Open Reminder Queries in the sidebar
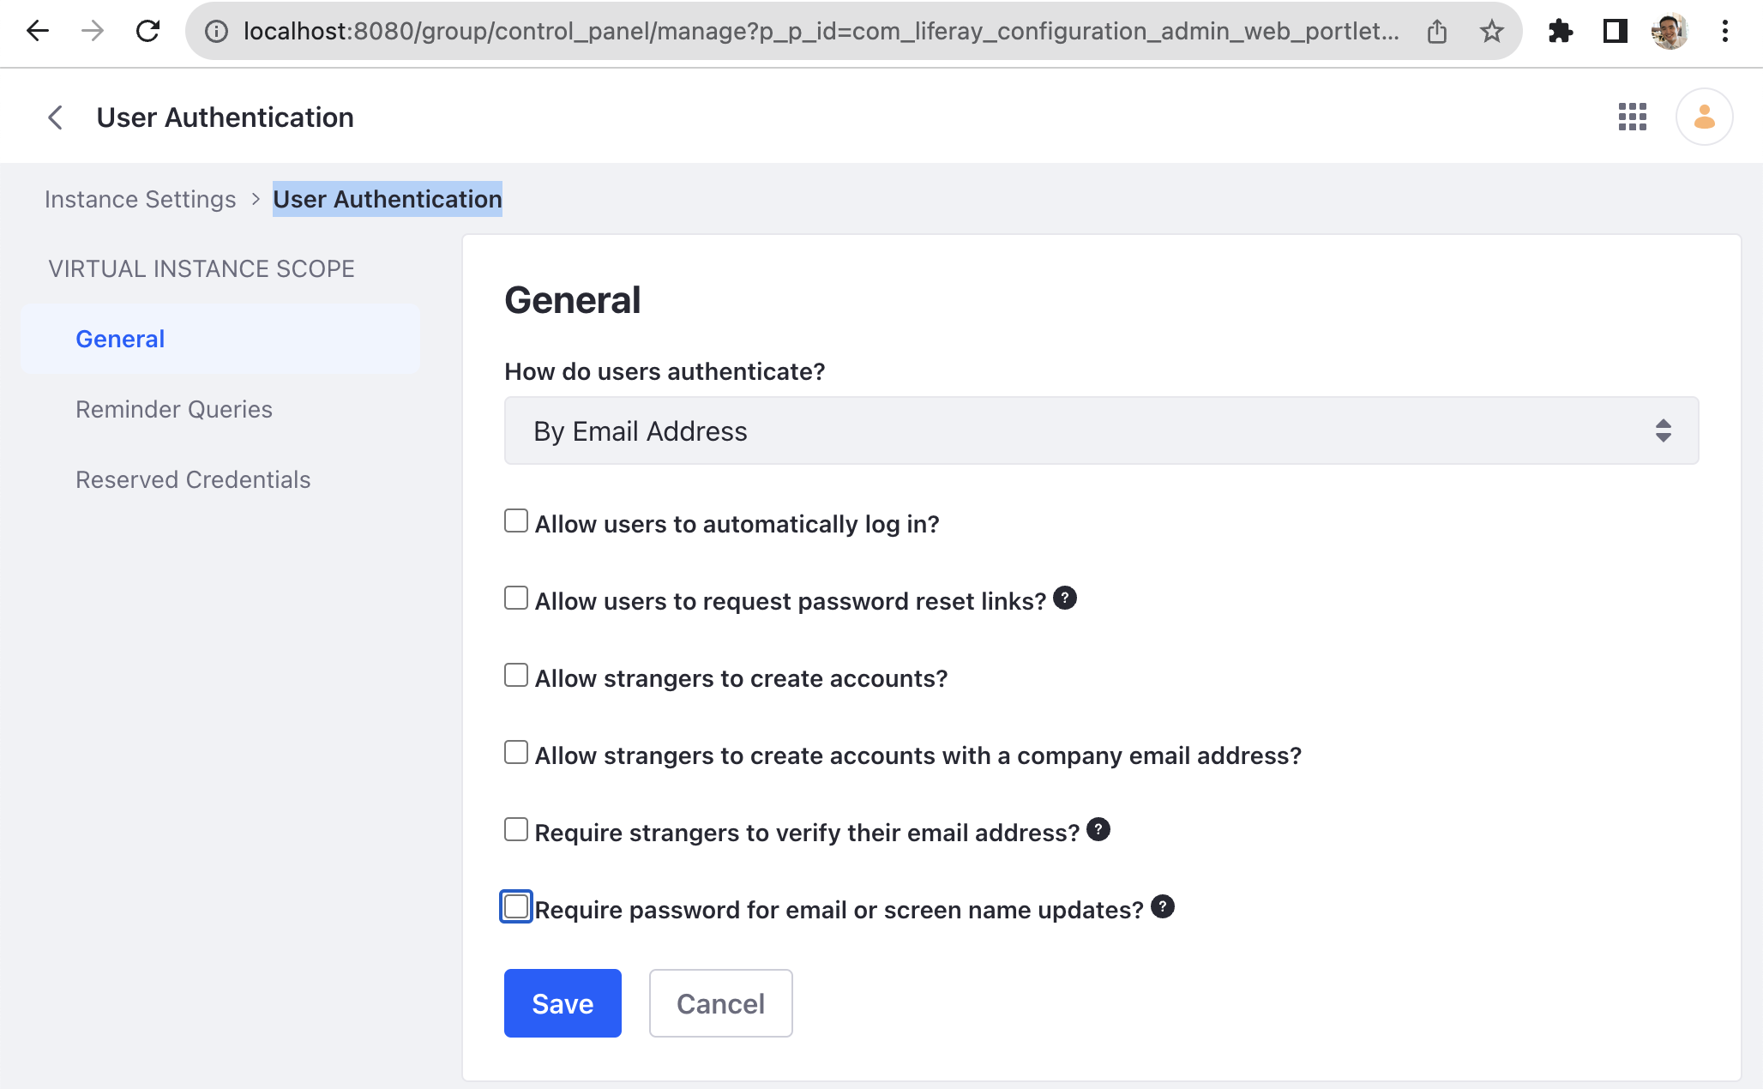The image size is (1763, 1089). pos(174,409)
